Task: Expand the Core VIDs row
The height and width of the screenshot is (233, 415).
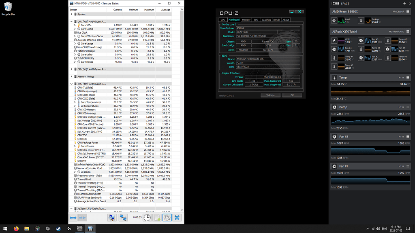Action: click(x=75, y=25)
